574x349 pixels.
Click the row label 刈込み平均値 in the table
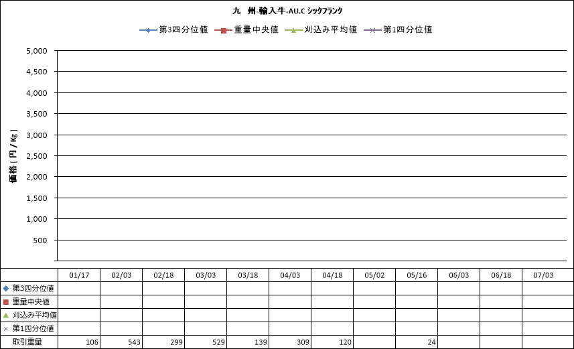coord(35,315)
